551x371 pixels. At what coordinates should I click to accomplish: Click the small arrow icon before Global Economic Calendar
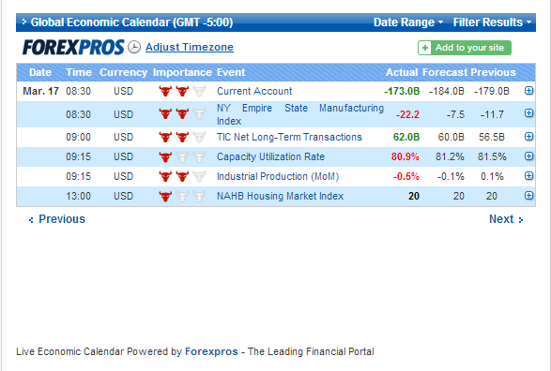(23, 22)
